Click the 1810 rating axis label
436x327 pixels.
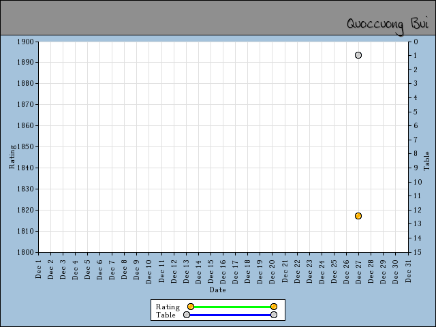(x=25, y=231)
